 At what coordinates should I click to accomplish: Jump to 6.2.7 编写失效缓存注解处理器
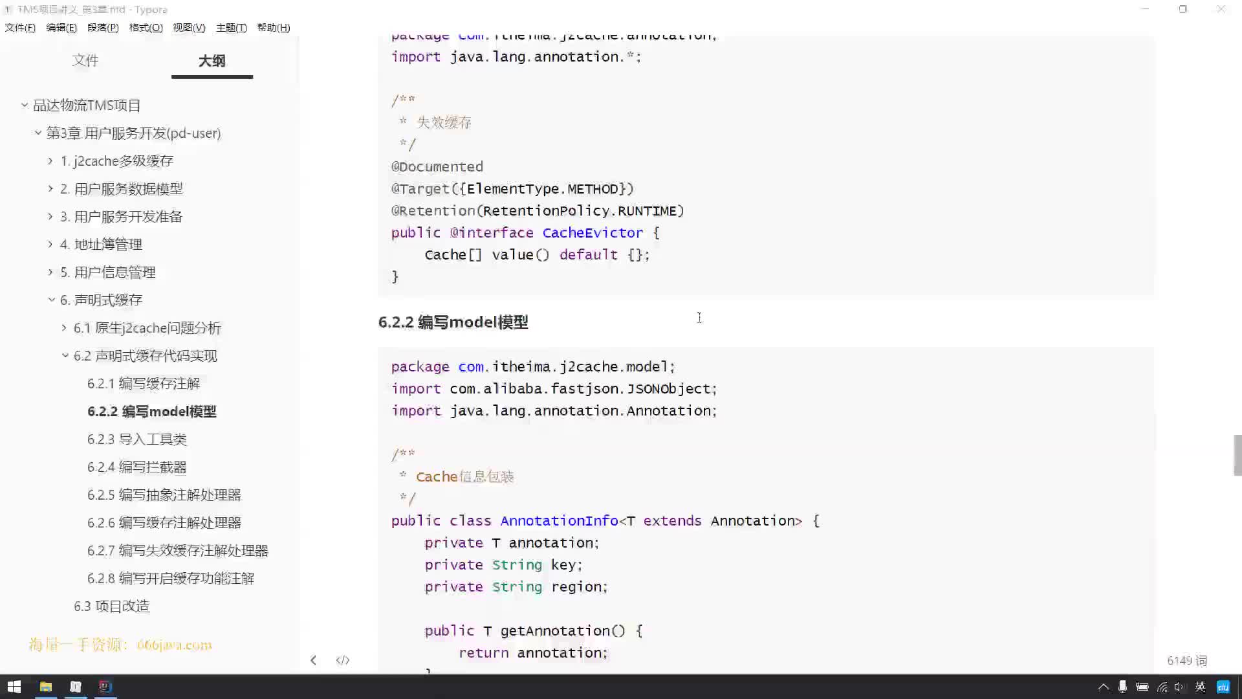point(178,551)
